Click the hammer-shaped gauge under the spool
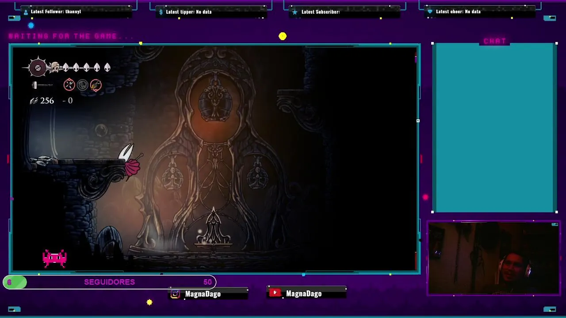566x318 pixels. click(x=42, y=85)
